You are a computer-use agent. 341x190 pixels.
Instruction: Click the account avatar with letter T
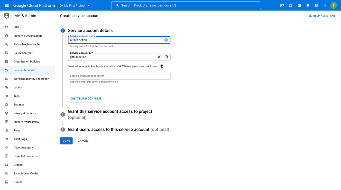[x=334, y=5]
